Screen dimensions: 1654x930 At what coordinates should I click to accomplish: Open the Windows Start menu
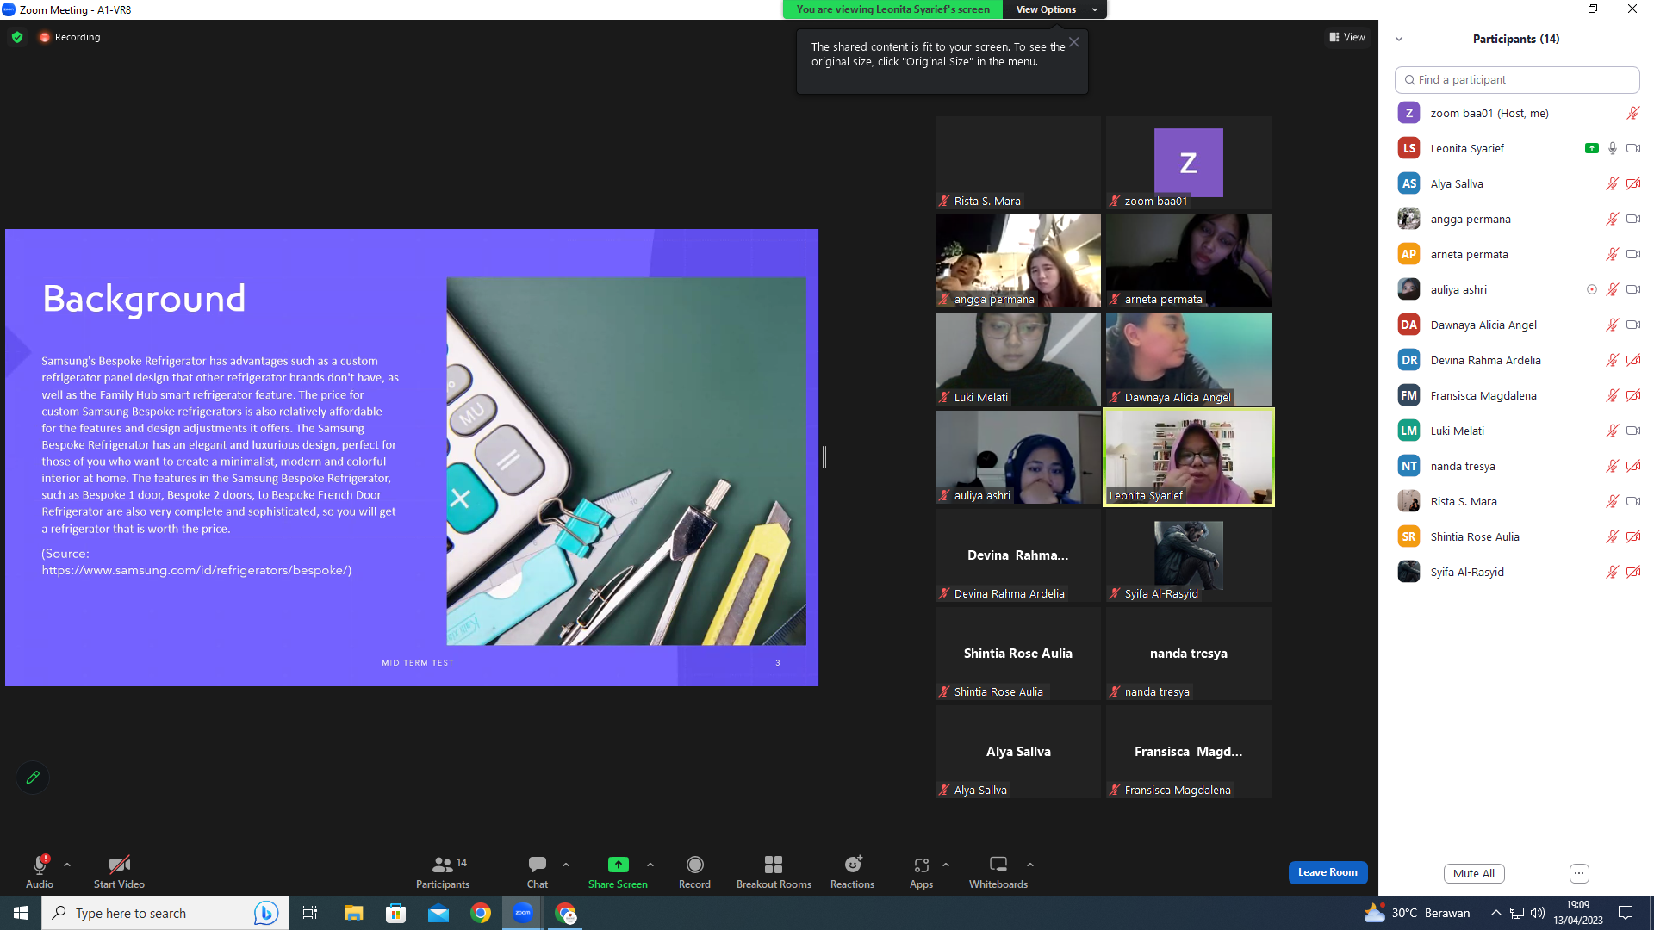pyautogui.click(x=21, y=913)
